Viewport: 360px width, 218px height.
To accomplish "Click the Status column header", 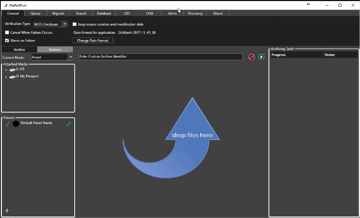I will 341,55.
